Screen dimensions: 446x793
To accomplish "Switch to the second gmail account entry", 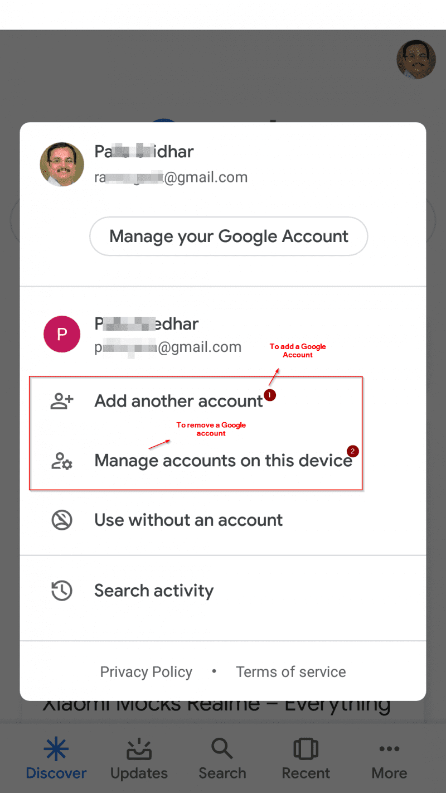I will (x=223, y=333).
